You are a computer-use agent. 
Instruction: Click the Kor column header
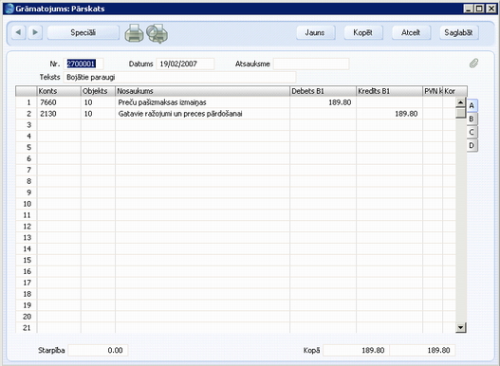[x=455, y=91]
